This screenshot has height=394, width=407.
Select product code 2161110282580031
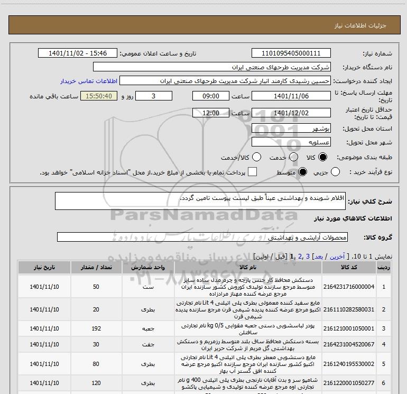pos(349,309)
